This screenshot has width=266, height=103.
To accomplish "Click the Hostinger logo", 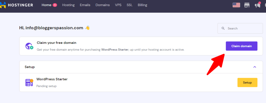I will (x=17, y=5).
